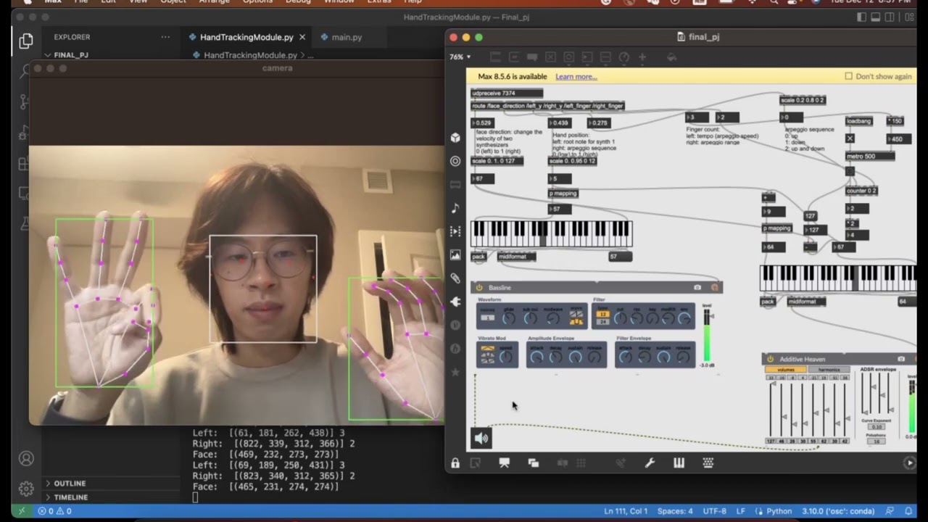Switch to the main.py editor tab
The image size is (928, 522).
tap(347, 37)
